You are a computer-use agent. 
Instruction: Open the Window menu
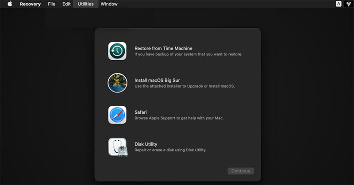tap(109, 4)
